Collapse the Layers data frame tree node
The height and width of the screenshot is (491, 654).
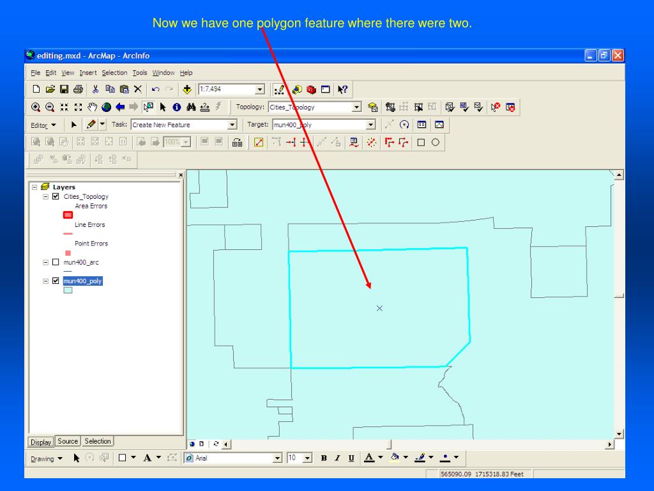tap(35, 187)
